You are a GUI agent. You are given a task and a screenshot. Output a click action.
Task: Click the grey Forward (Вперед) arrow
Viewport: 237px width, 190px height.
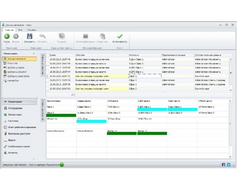coord(16,37)
